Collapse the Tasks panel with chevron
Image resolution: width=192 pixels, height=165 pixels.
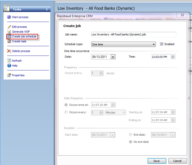tap(47, 9)
